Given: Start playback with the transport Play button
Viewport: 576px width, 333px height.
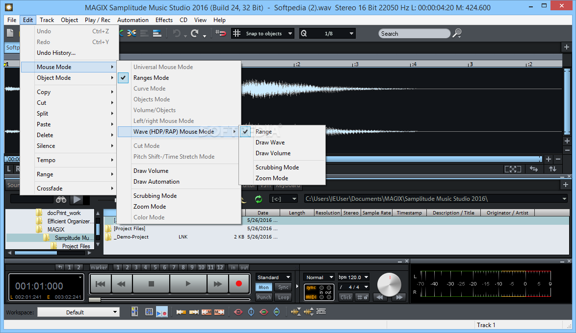Looking at the screenshot, I should click(x=188, y=284).
